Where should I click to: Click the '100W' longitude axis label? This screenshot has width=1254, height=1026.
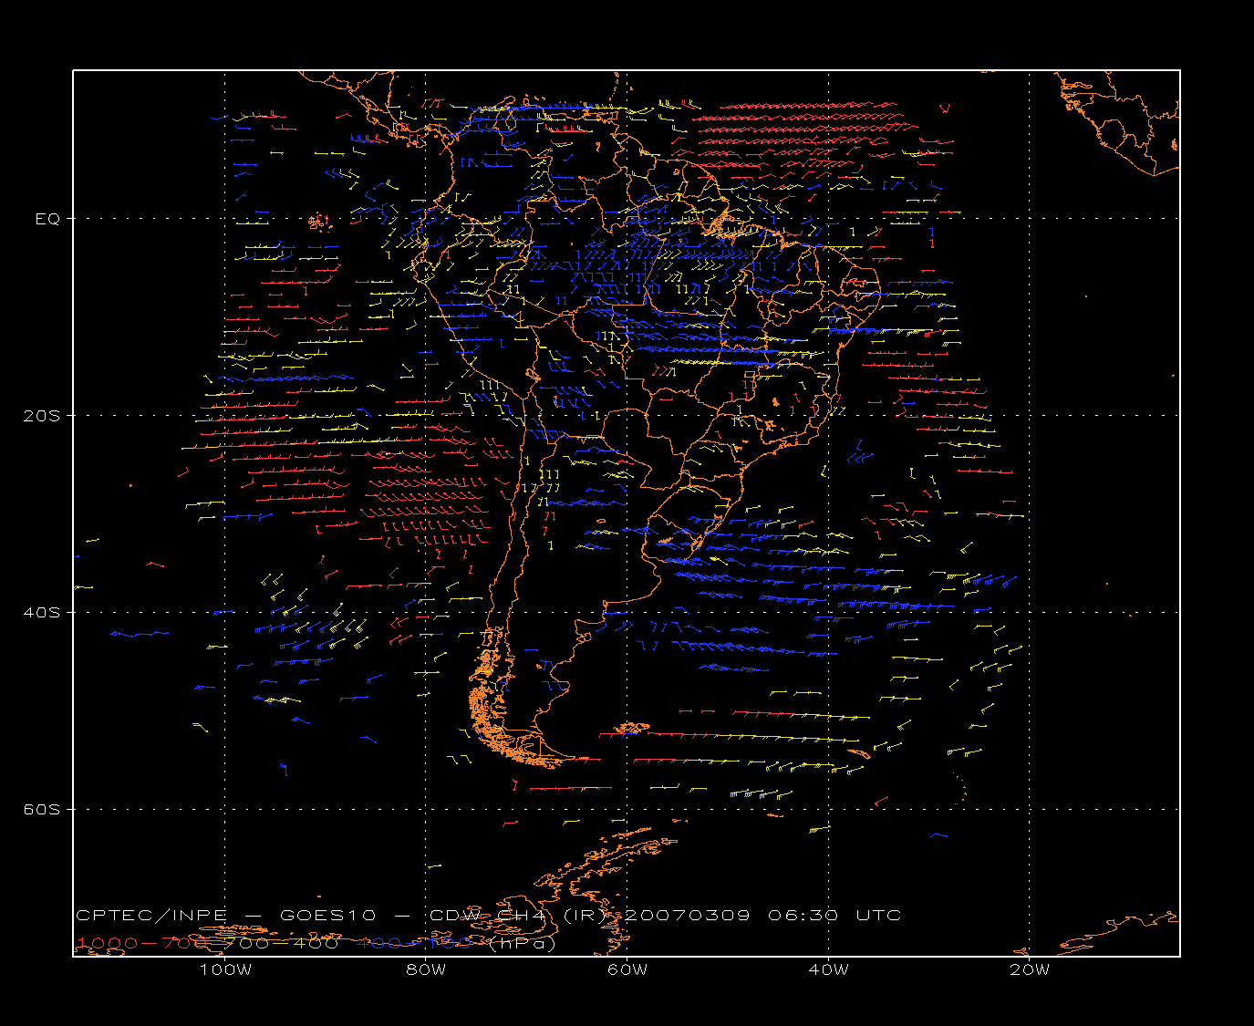[225, 969]
